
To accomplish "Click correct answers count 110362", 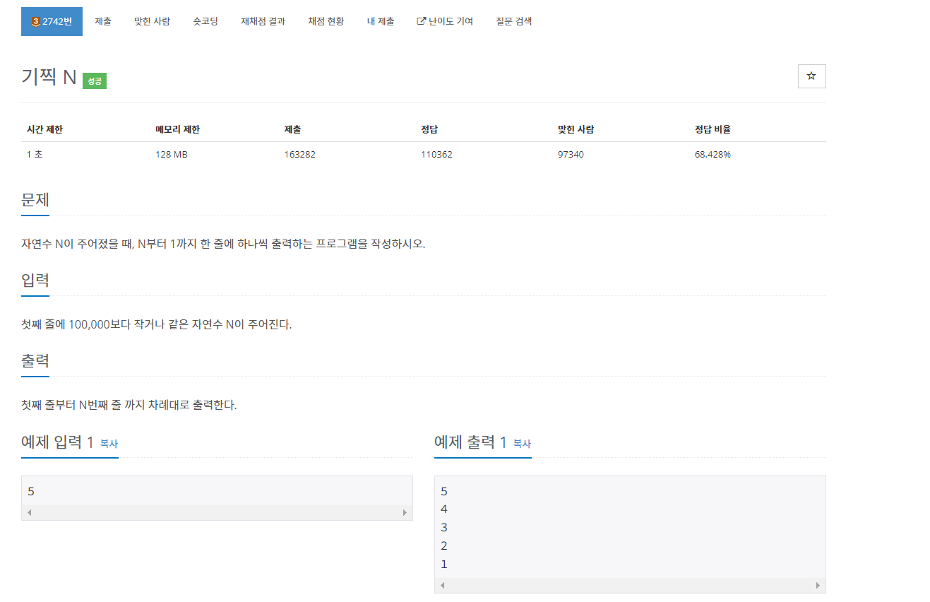I will (436, 154).
